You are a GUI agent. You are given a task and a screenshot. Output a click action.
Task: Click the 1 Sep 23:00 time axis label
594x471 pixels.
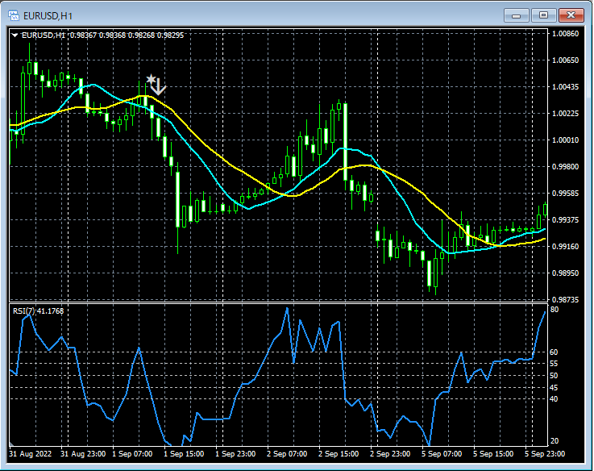[235, 454]
